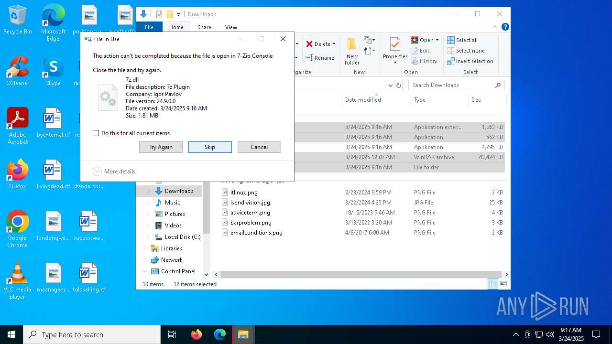This screenshot has width=612, height=344.
Task: Click Try Again in File In Use dialog
Action: pos(161,147)
